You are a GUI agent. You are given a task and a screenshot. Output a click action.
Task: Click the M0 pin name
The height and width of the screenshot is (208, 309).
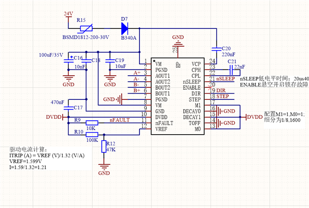(x=197, y=129)
